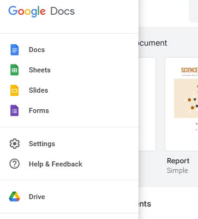Click the yellow Slides presentation icon
Viewport: 198px width, 219px height.
tap(14, 90)
